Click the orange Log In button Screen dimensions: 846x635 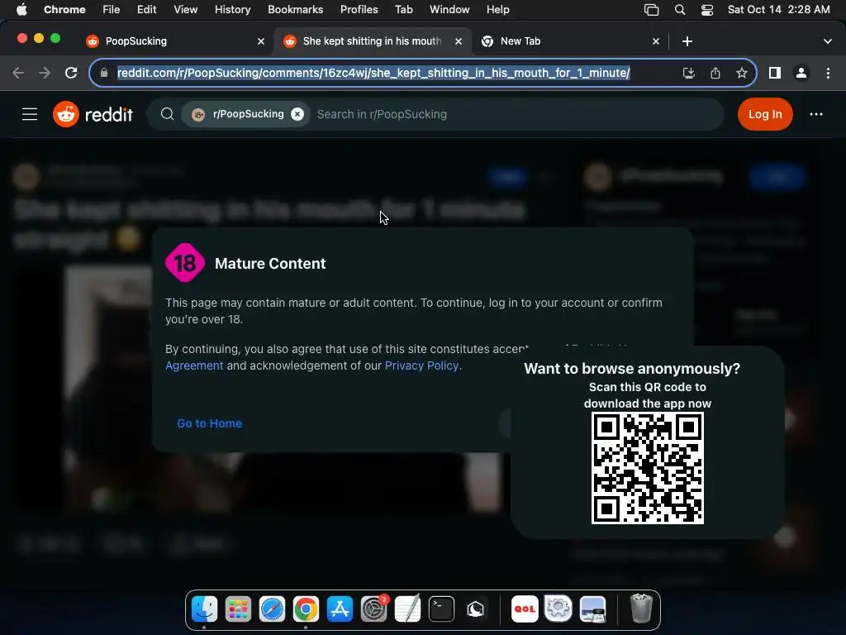coord(764,114)
